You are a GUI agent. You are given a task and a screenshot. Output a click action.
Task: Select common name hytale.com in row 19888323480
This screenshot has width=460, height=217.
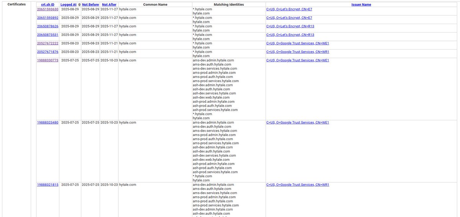tap(128, 123)
